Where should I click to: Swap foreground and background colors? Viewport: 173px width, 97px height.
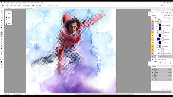[2, 60]
